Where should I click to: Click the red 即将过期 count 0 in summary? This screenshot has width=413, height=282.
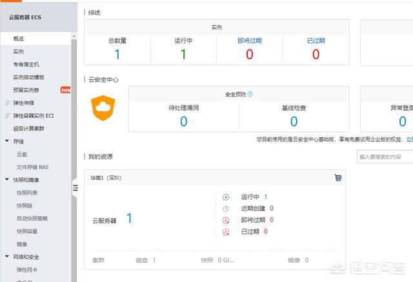[250, 54]
